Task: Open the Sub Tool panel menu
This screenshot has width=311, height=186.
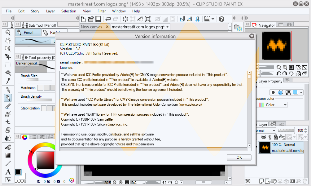Action: (x=18, y=24)
